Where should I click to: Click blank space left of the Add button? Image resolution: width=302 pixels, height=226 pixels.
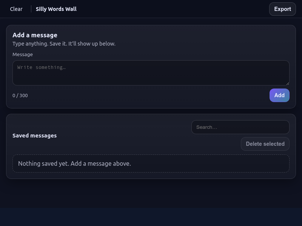(x=151, y=96)
